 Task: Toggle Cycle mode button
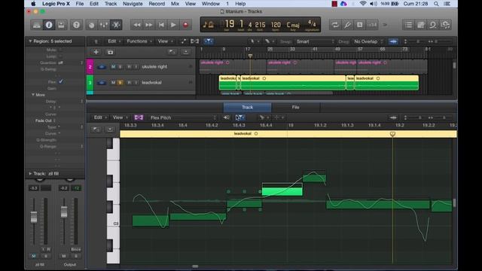[335, 25]
